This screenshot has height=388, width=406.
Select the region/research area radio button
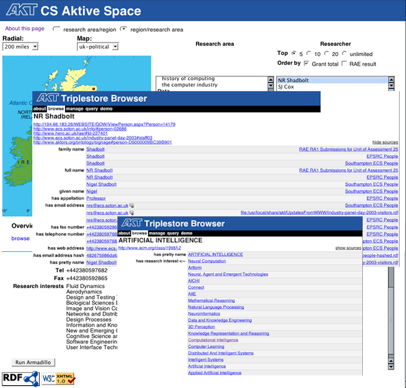[123, 29]
